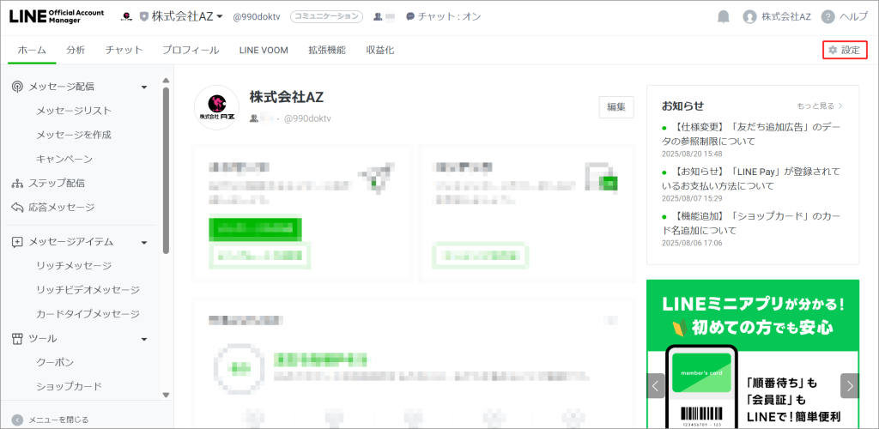The width and height of the screenshot is (879, 429).
Task: Click the notification bell icon
Action: tap(724, 16)
